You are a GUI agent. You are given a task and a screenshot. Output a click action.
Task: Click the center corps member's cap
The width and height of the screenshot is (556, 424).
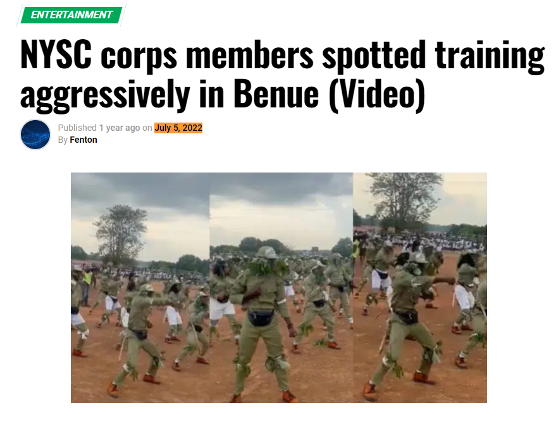point(267,253)
